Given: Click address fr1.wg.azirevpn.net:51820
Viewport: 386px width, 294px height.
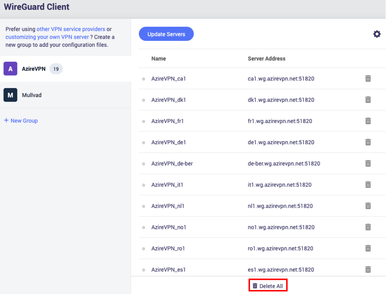Looking at the screenshot, I should [x=280, y=121].
